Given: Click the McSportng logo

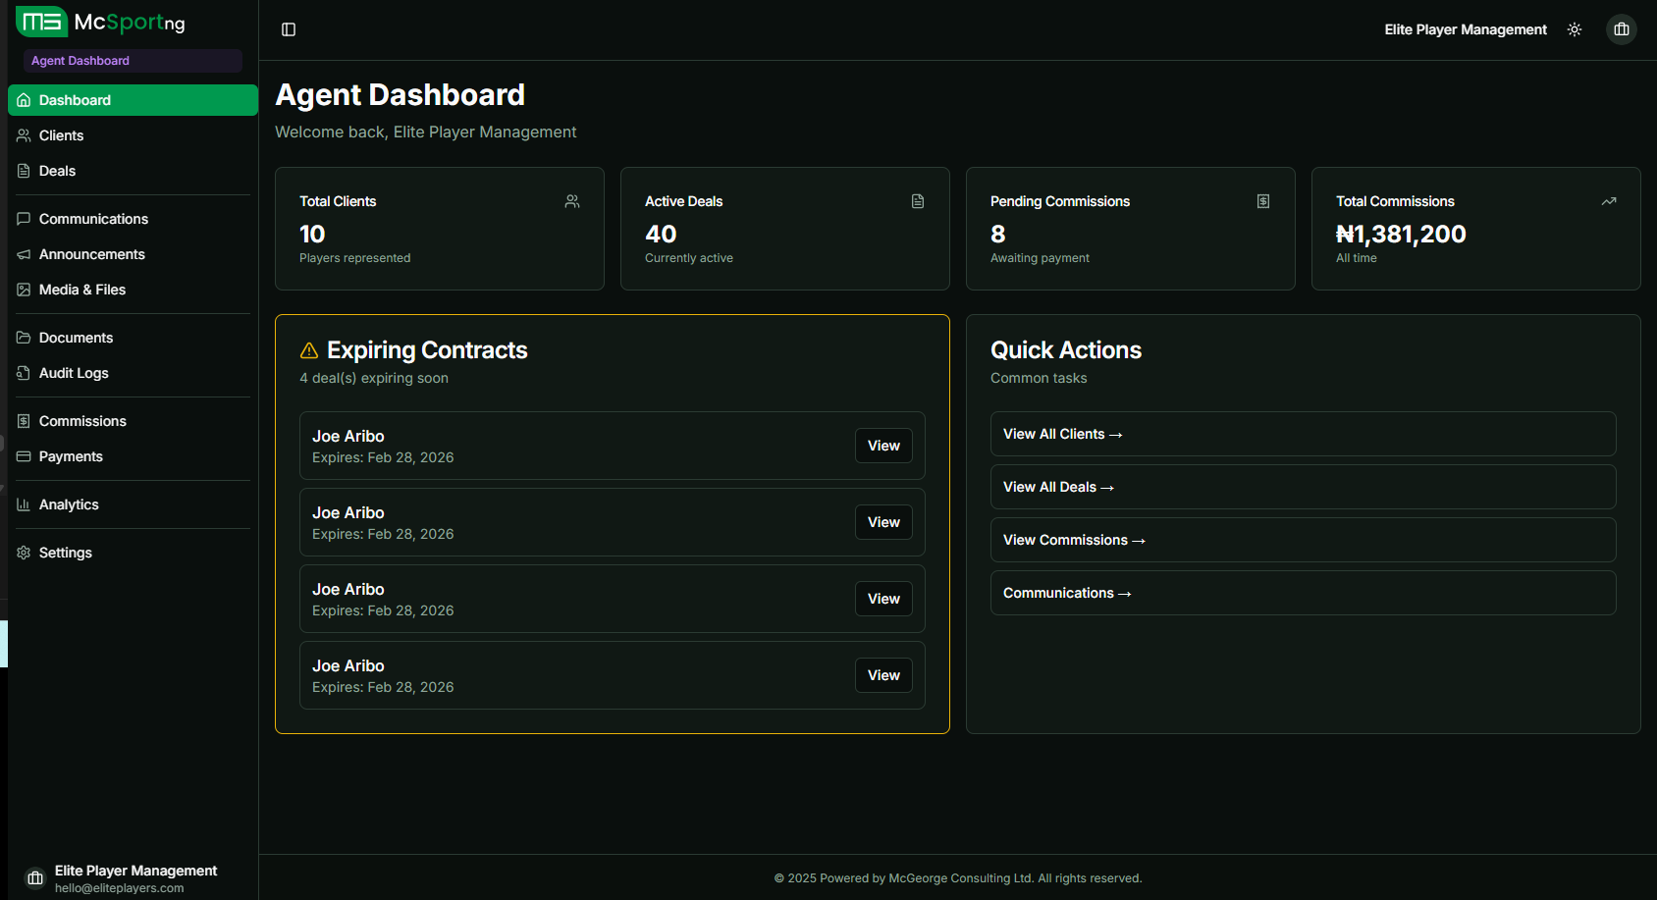Looking at the screenshot, I should [101, 22].
